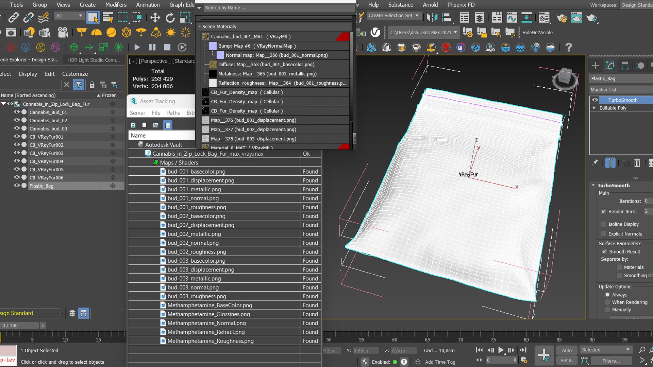This screenshot has height=367, width=653.
Task: Open the key Filters button
Action: coord(611,361)
